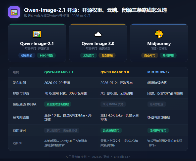This screenshot has width=196, height=161.
Task: Click the main headline about Qwen-Image-2.1 开源
Action: [95, 10]
